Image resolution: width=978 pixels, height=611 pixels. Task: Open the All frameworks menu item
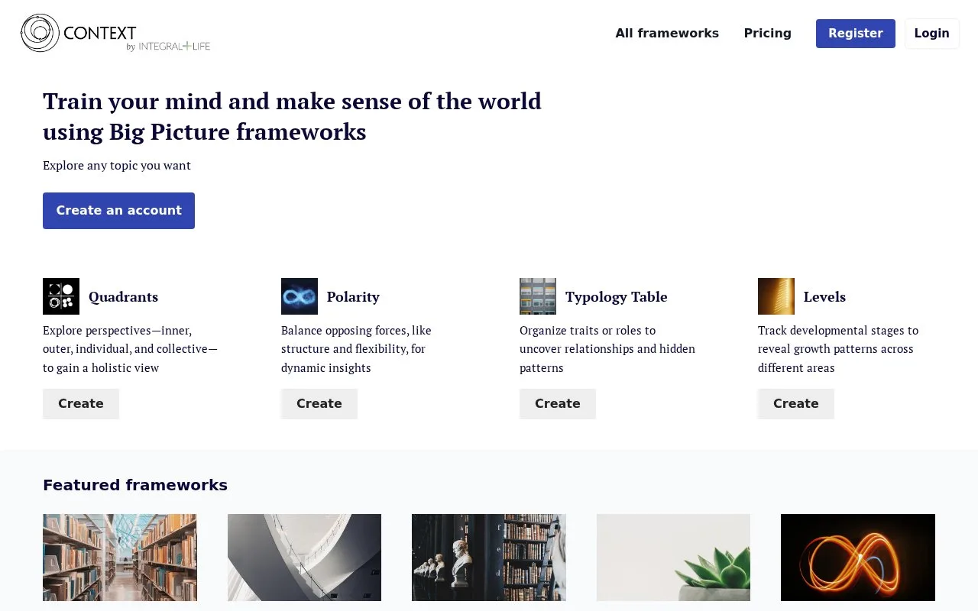point(667,34)
